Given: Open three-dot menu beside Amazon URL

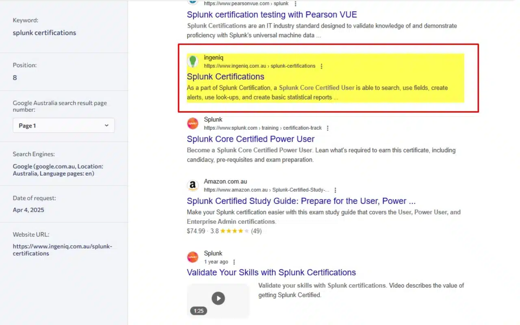Looking at the screenshot, I should point(335,190).
